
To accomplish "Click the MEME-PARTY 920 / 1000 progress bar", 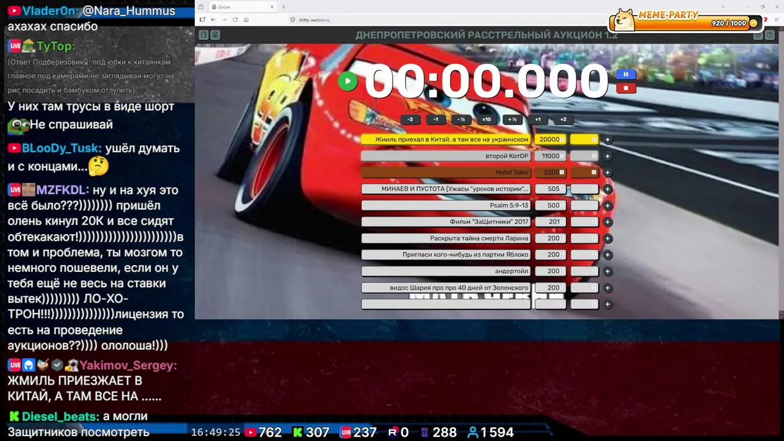I will pyautogui.click(x=685, y=23).
